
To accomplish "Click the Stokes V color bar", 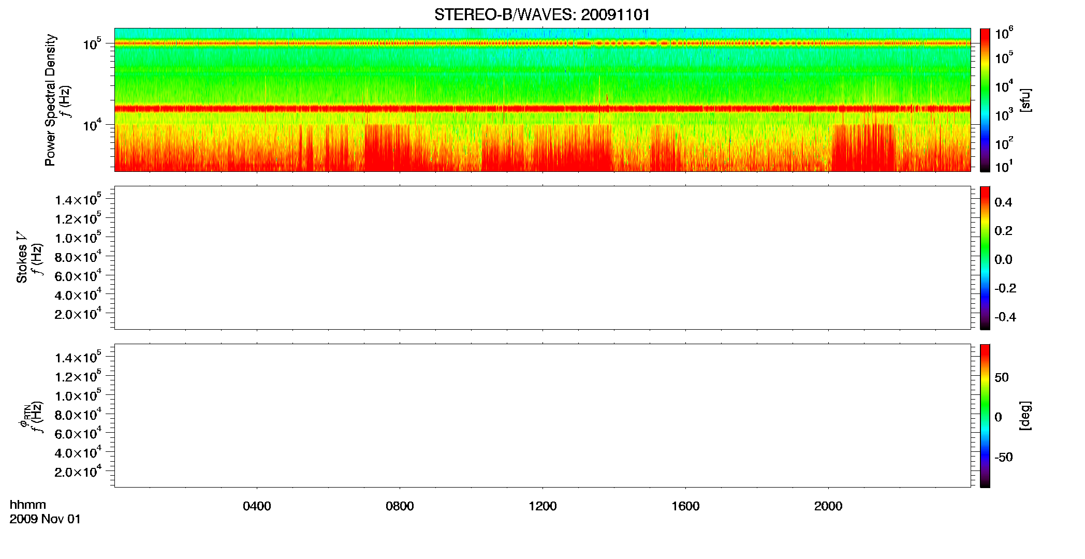I will [985, 258].
